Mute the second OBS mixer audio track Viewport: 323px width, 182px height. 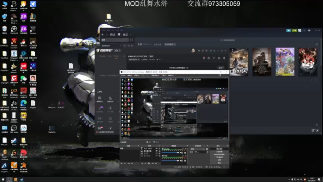(181, 161)
